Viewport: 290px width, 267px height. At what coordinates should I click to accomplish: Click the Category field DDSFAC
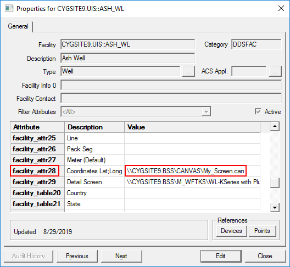256,44
